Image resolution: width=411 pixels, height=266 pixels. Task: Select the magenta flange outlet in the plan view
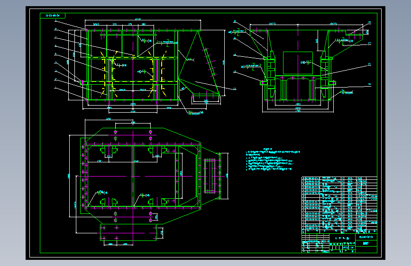click(x=210, y=176)
